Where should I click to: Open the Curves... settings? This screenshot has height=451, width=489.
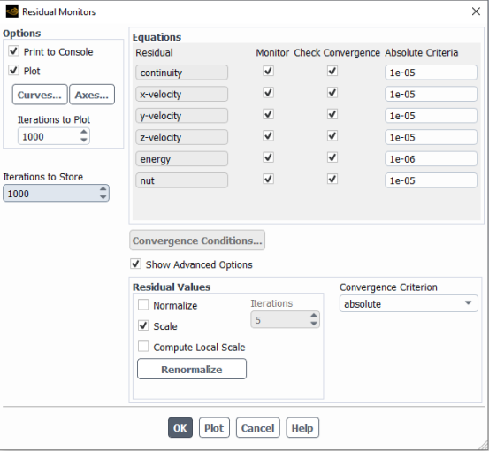[40, 95]
